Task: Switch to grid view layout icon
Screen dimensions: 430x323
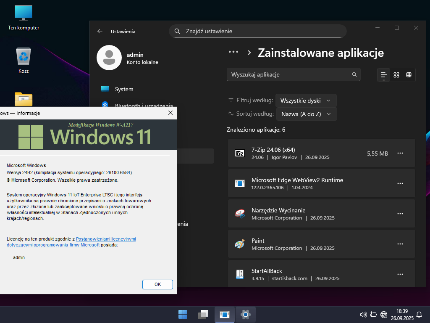Action: pos(396,75)
